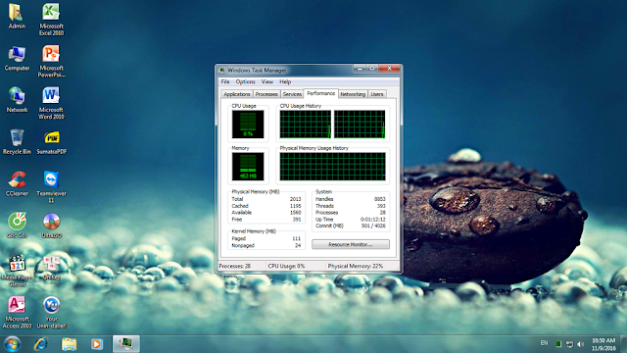Click the Kernel Memory Paged row
627x353 pixels.
pos(266,238)
